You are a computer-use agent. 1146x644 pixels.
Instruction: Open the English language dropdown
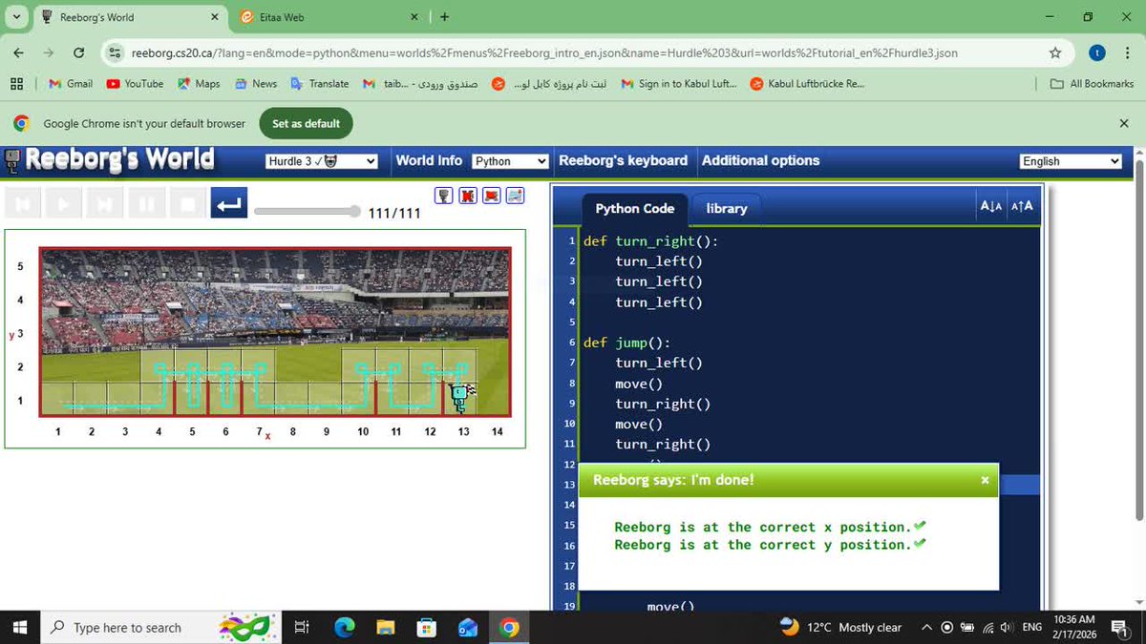click(x=1071, y=161)
